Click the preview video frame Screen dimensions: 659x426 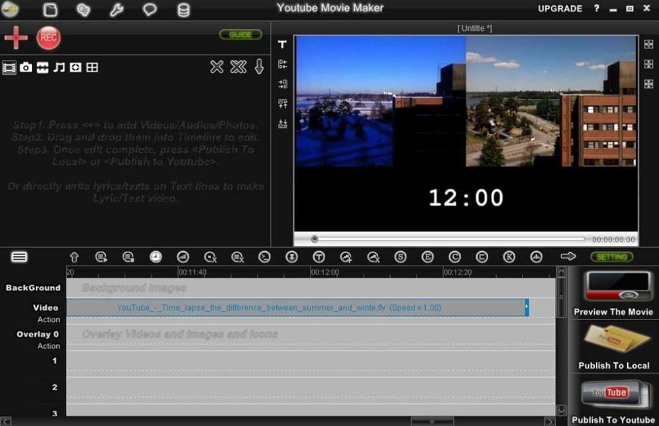[466, 133]
